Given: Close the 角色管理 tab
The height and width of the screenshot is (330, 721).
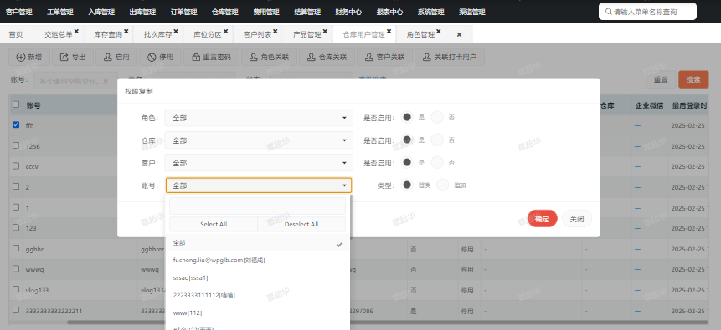Looking at the screenshot, I should (x=439, y=32).
